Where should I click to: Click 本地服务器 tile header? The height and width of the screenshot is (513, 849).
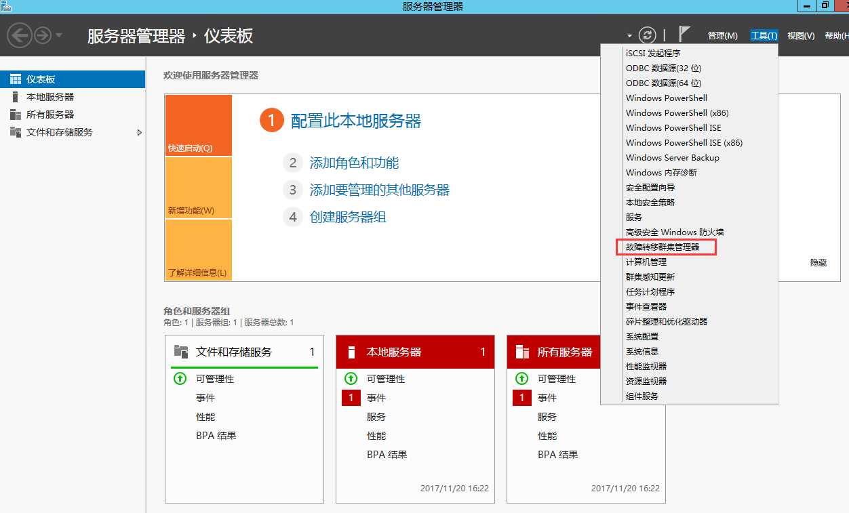click(x=415, y=352)
